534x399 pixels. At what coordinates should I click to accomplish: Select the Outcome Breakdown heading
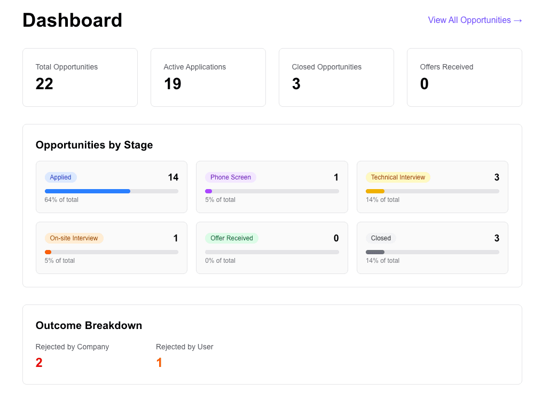[89, 325]
